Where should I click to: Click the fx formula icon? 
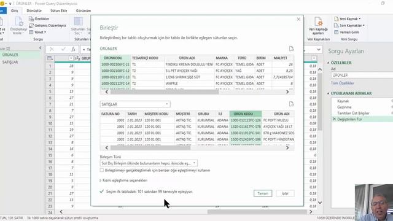pyautogui.click(x=73, y=49)
